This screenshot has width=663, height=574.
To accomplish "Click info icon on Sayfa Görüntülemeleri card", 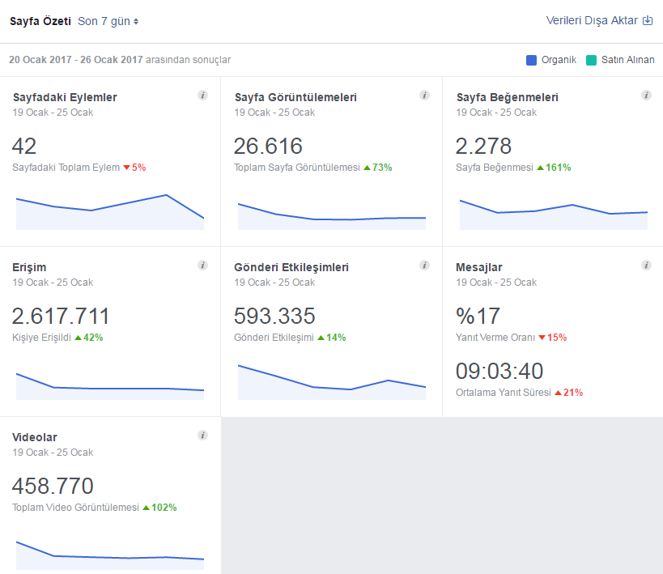I will (424, 96).
